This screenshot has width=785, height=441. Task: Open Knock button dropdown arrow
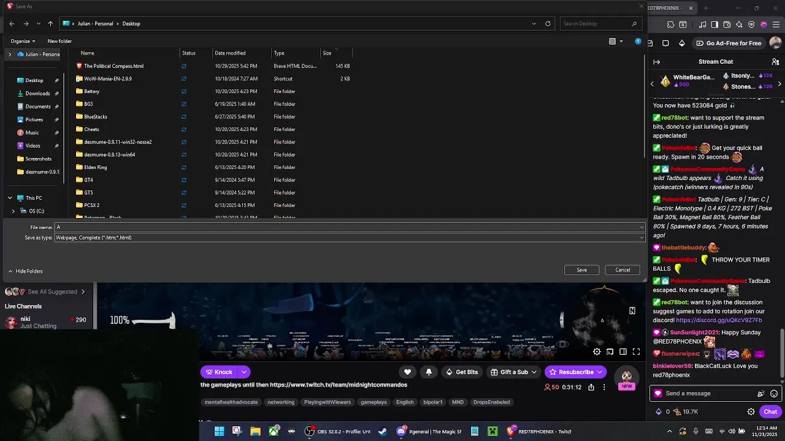point(244,372)
